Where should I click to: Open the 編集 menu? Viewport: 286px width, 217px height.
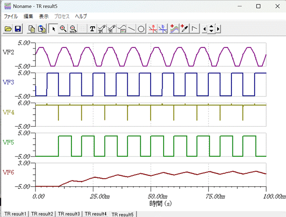(28, 16)
